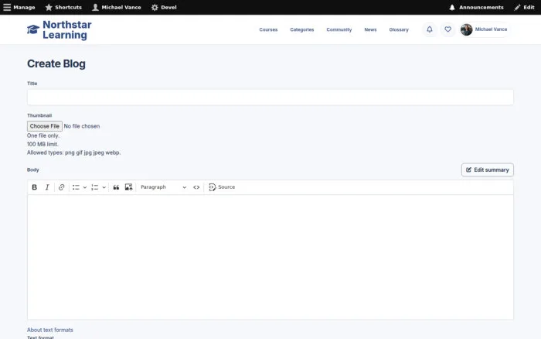541x339 pixels.
Task: Open the Devel toolbar menu
Action: pos(164,7)
